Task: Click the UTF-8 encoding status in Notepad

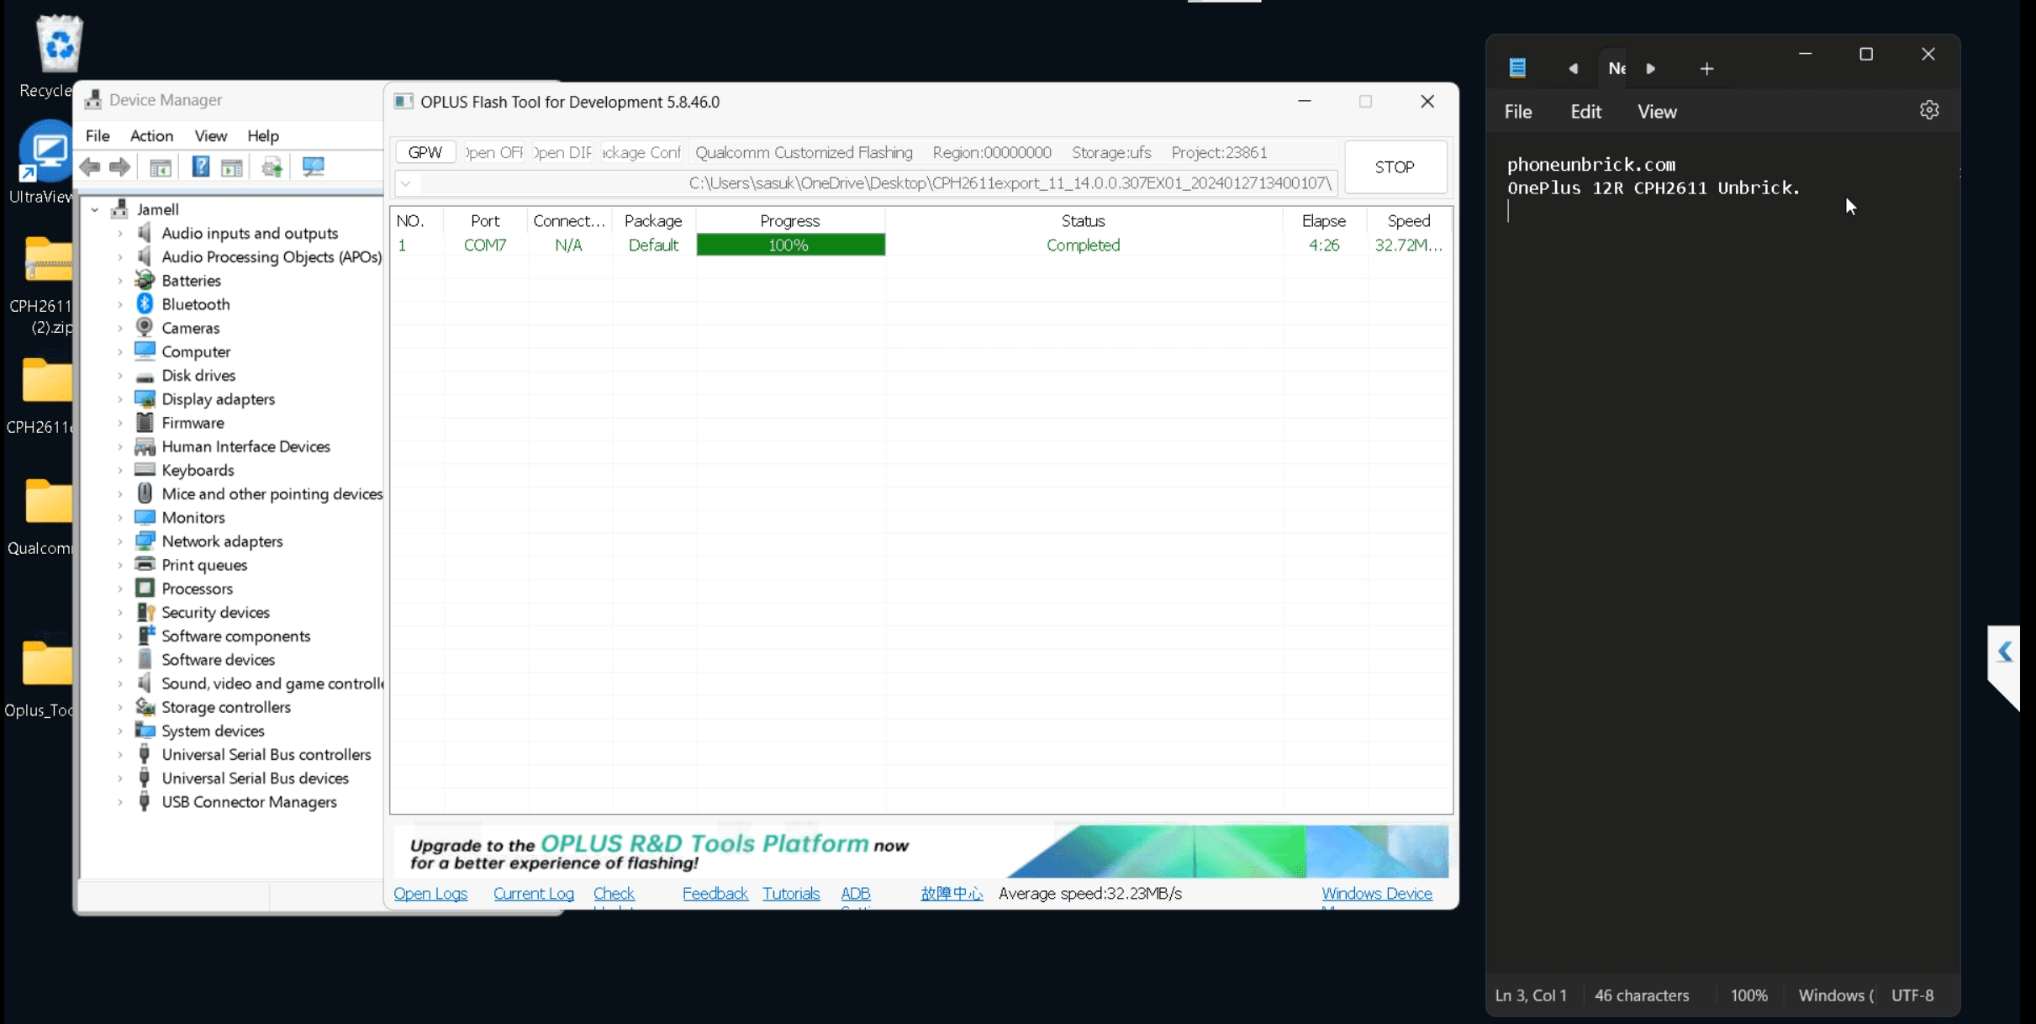Action: [x=1912, y=995]
